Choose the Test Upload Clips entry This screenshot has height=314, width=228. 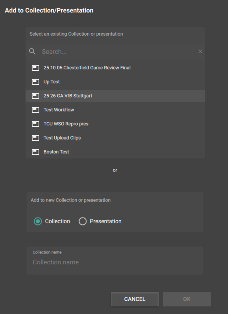tap(115, 138)
